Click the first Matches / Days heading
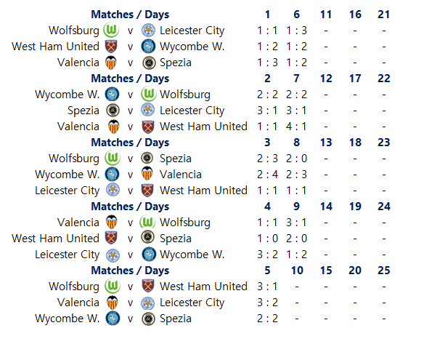424x344 pixels. [x=130, y=15]
